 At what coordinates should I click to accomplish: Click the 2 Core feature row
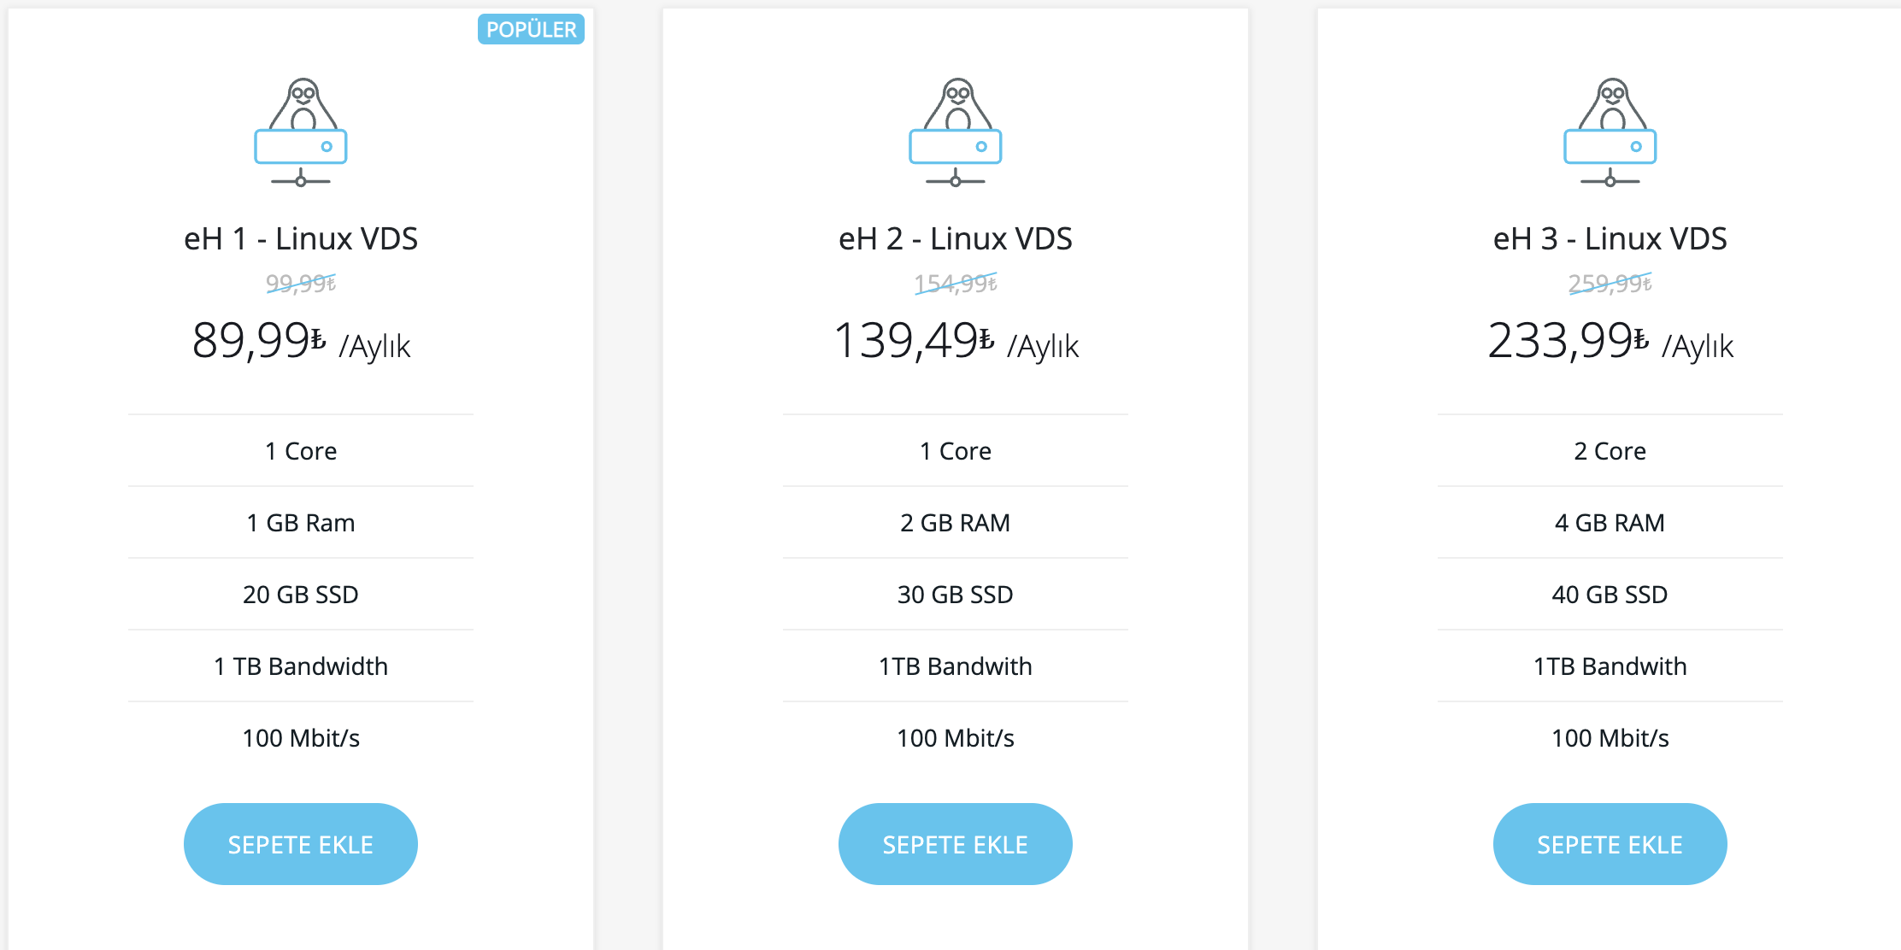pyautogui.click(x=1610, y=451)
